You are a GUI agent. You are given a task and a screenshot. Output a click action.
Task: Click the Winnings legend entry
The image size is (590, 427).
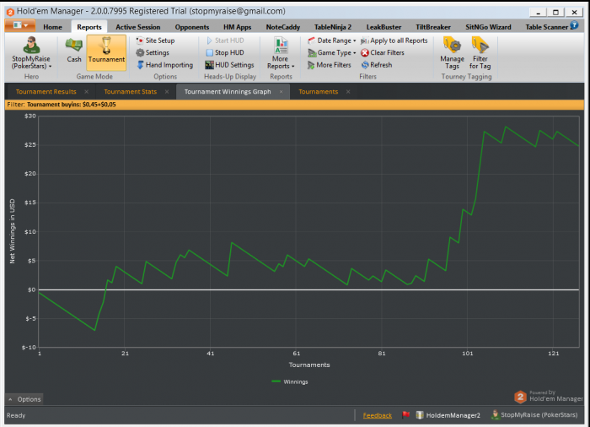click(x=290, y=381)
